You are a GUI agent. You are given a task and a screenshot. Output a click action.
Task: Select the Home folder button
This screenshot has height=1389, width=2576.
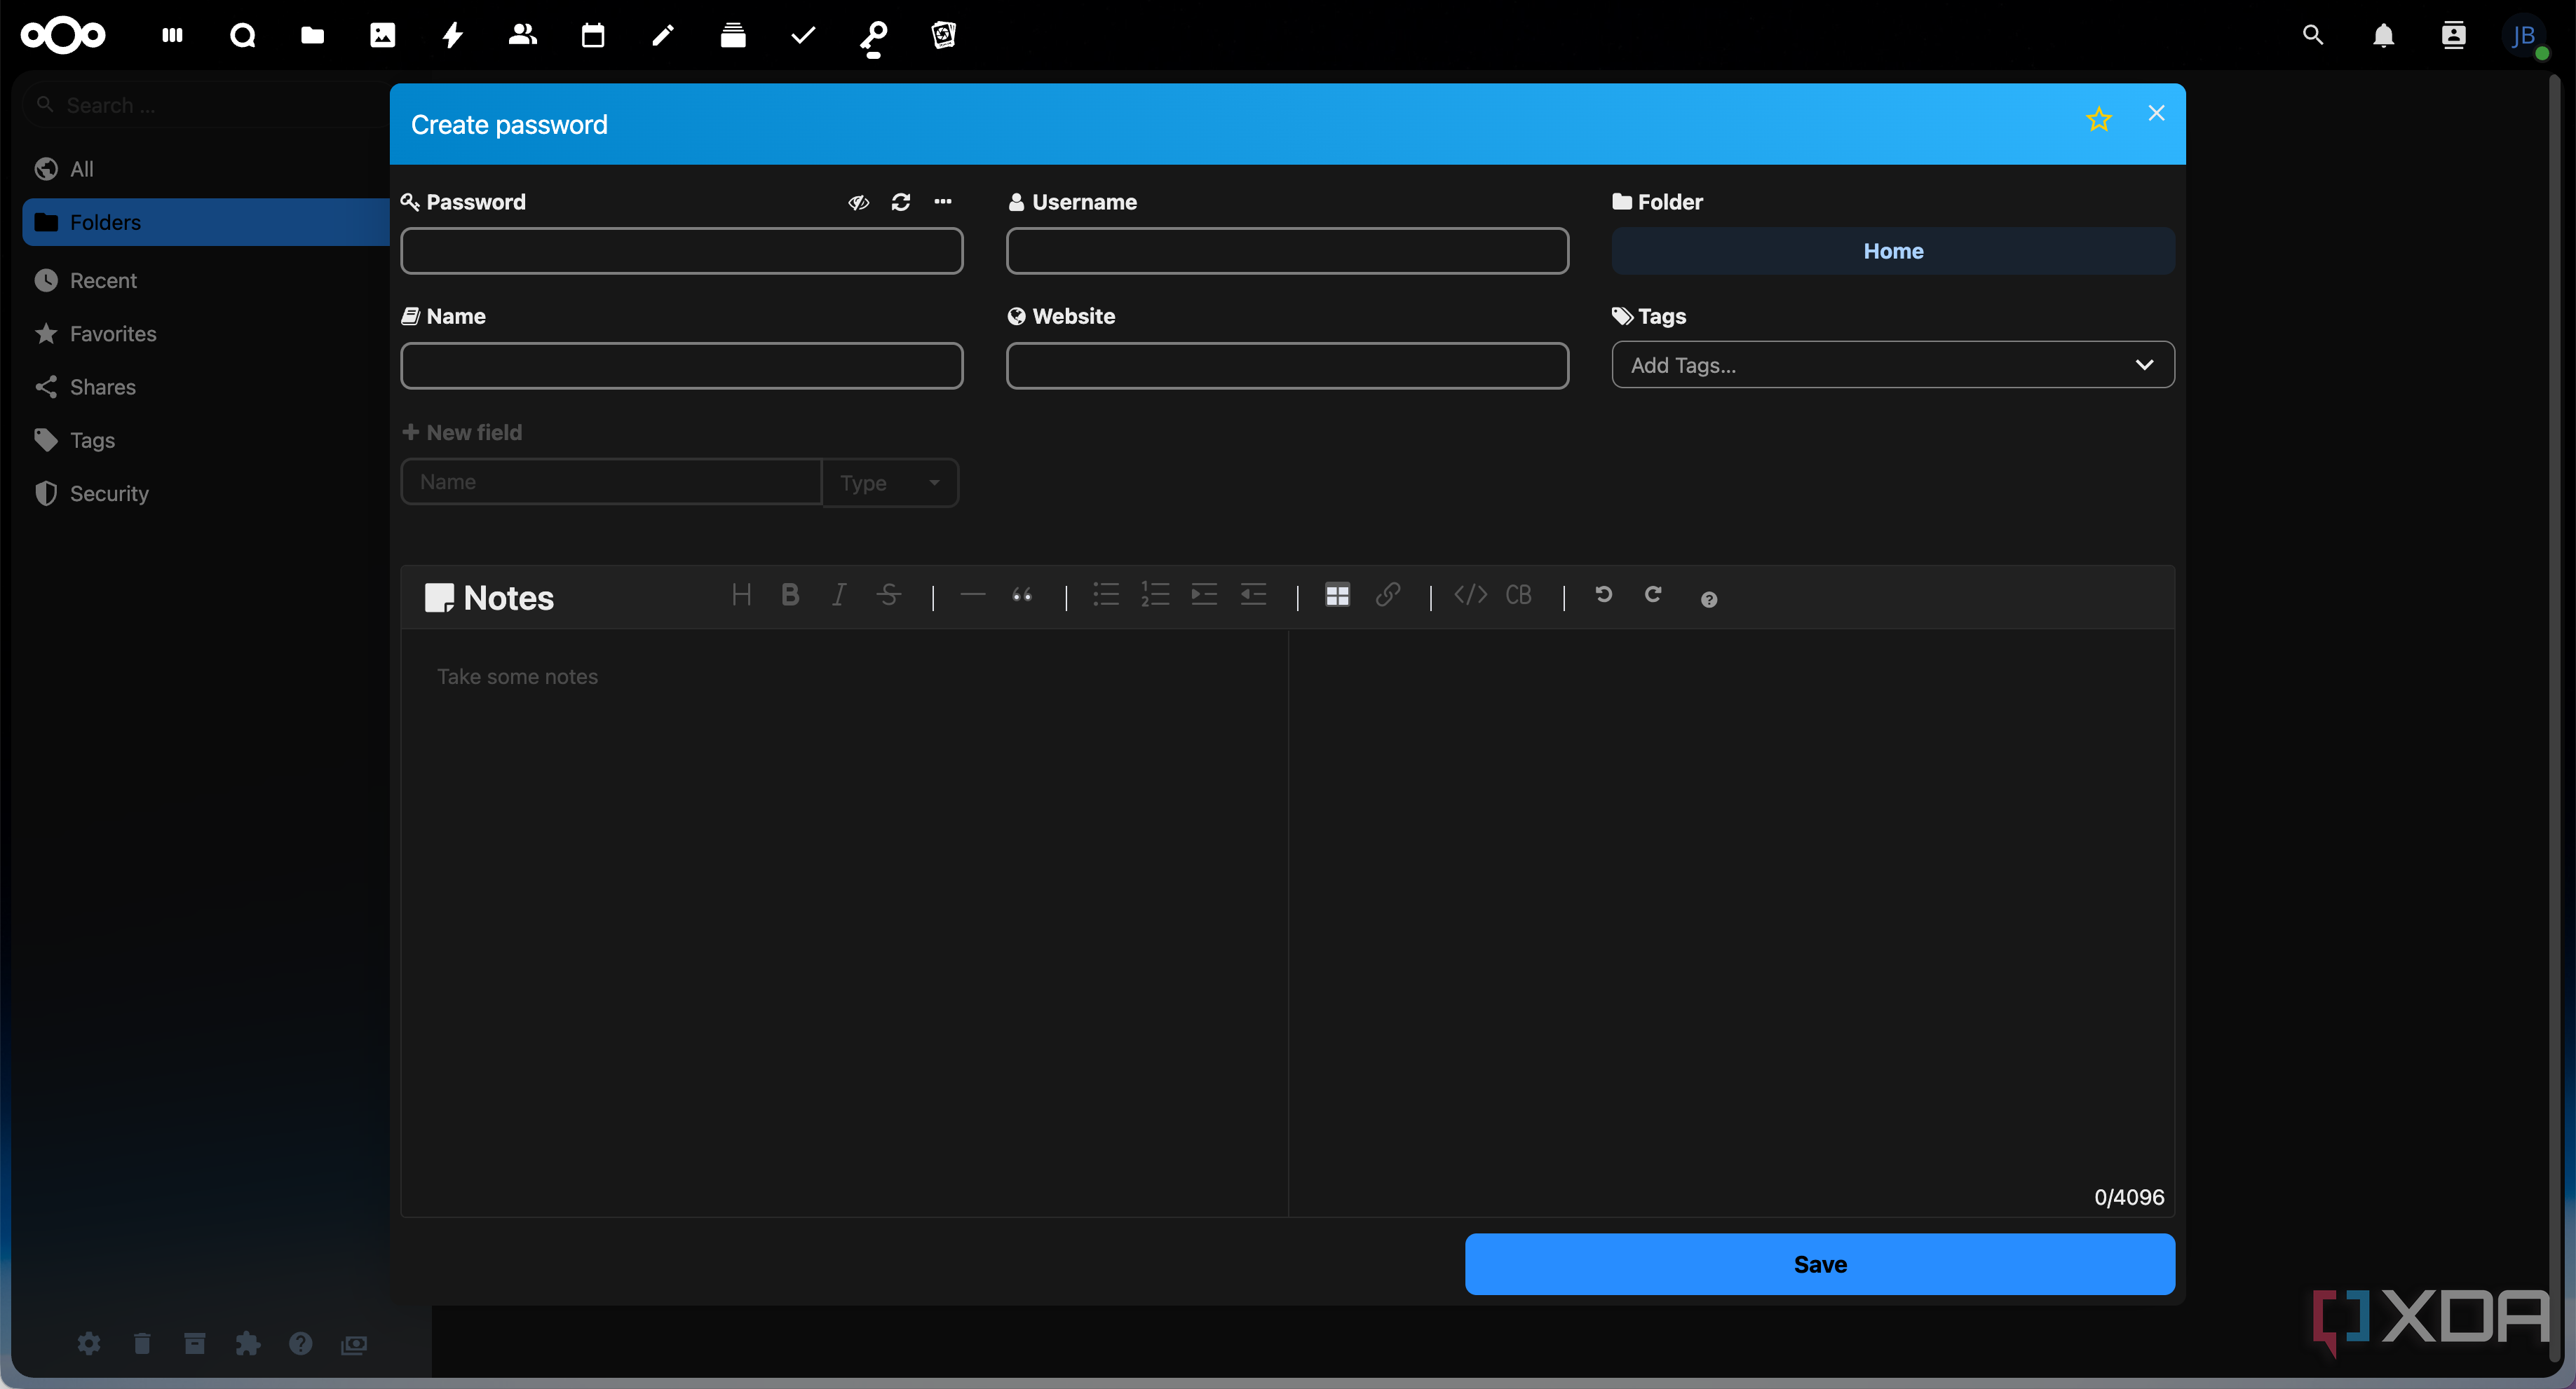coord(1893,251)
